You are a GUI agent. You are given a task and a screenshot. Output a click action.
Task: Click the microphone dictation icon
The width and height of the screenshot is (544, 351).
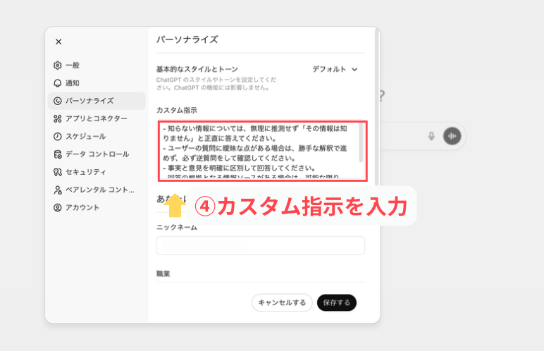pyautogui.click(x=431, y=136)
